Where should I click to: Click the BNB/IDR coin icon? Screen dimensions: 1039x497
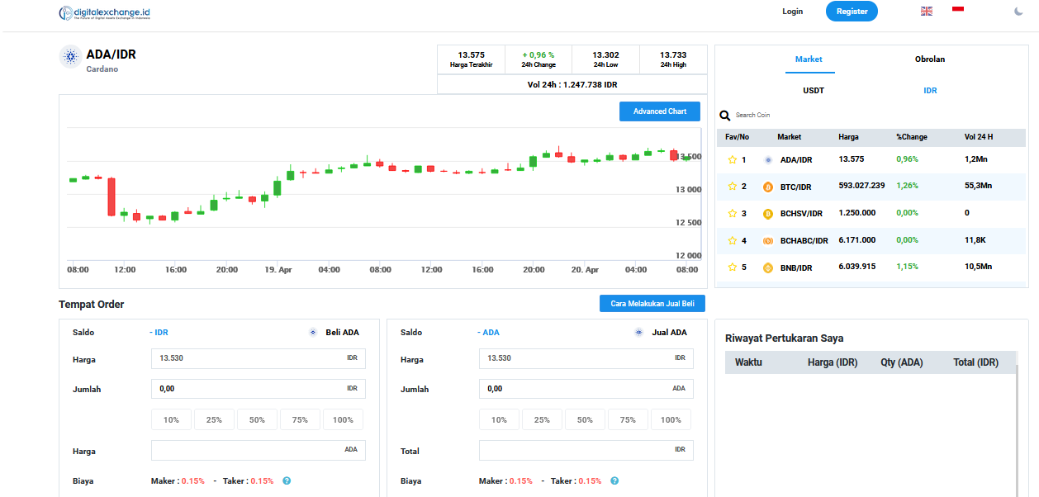[767, 267]
